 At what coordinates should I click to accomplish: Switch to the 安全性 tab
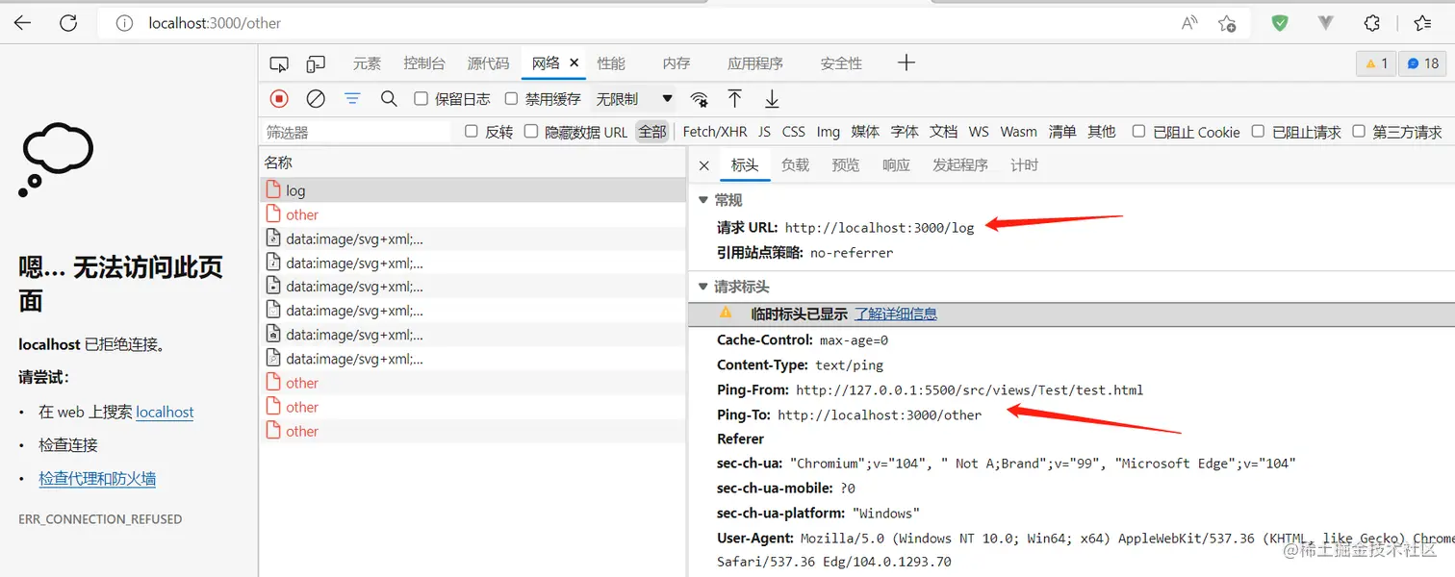click(841, 63)
